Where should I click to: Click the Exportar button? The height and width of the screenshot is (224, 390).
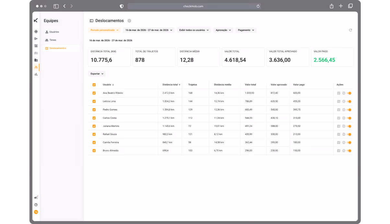click(x=97, y=74)
